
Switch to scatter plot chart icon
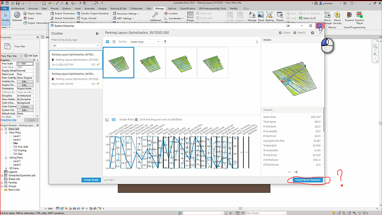coord(107,119)
